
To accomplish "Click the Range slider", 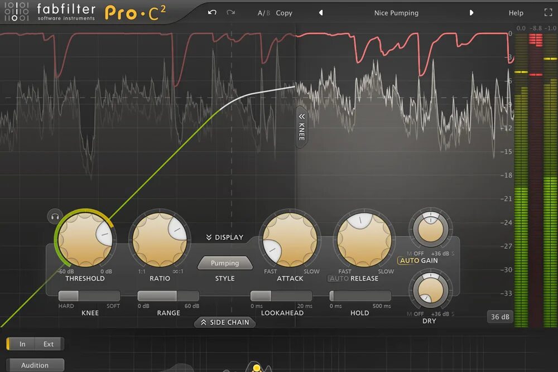I will point(169,296).
